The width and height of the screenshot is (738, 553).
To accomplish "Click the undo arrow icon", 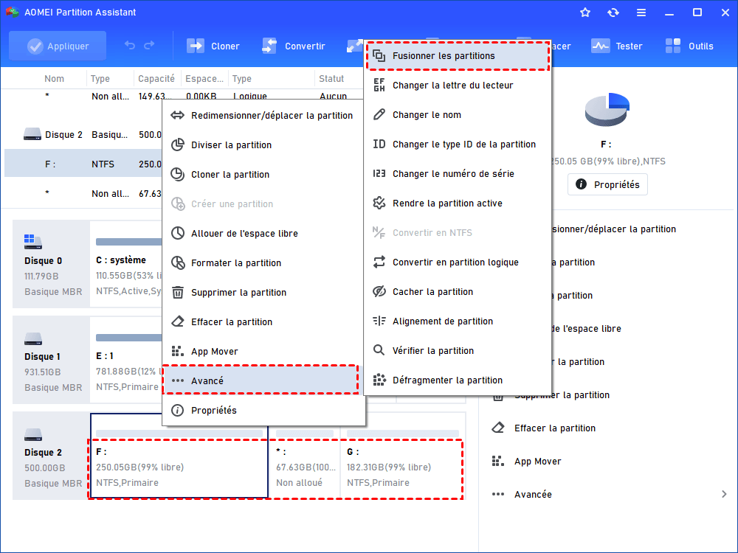I will (130, 46).
